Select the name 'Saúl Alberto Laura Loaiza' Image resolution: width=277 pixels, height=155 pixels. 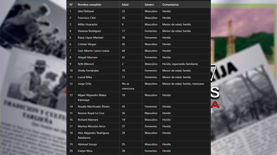[x=93, y=51]
